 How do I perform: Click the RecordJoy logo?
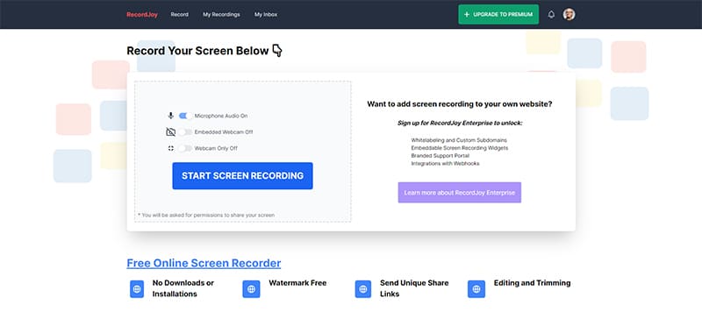click(x=142, y=14)
